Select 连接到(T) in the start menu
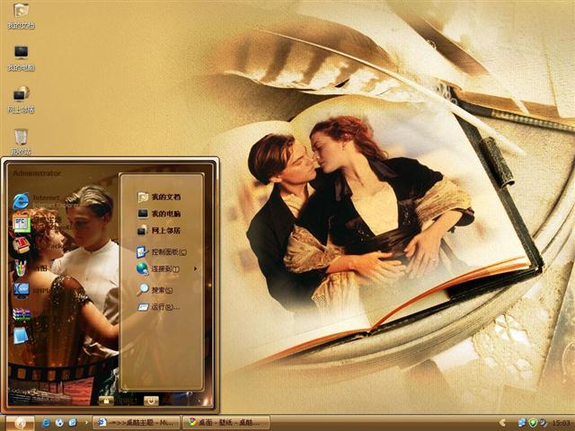The width and height of the screenshot is (575, 431). tap(158, 269)
